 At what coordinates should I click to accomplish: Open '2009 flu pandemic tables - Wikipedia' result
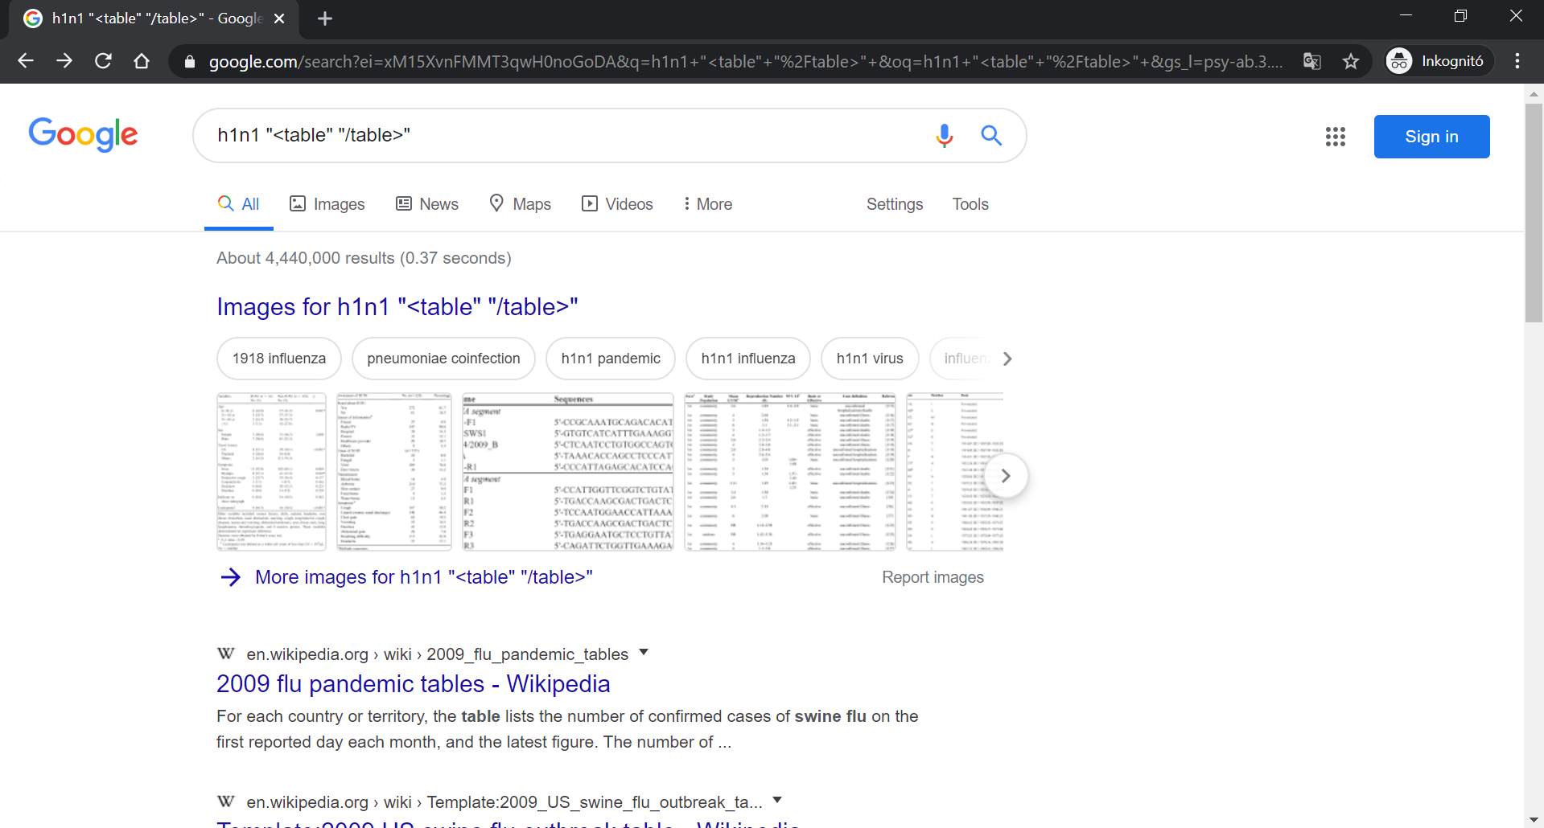pyautogui.click(x=413, y=684)
